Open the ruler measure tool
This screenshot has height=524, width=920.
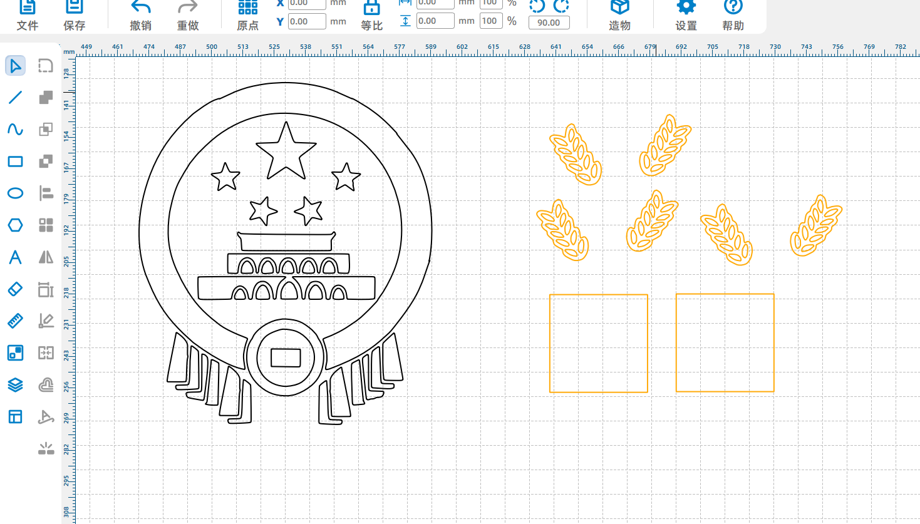click(16, 321)
